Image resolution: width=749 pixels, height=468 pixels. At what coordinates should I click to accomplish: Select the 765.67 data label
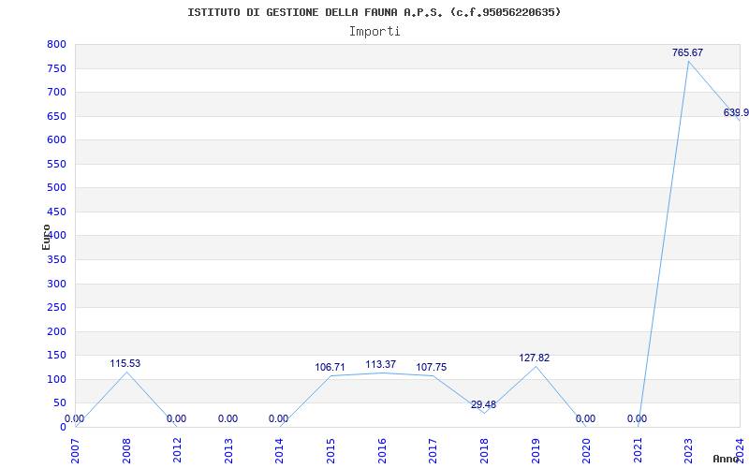click(x=687, y=53)
